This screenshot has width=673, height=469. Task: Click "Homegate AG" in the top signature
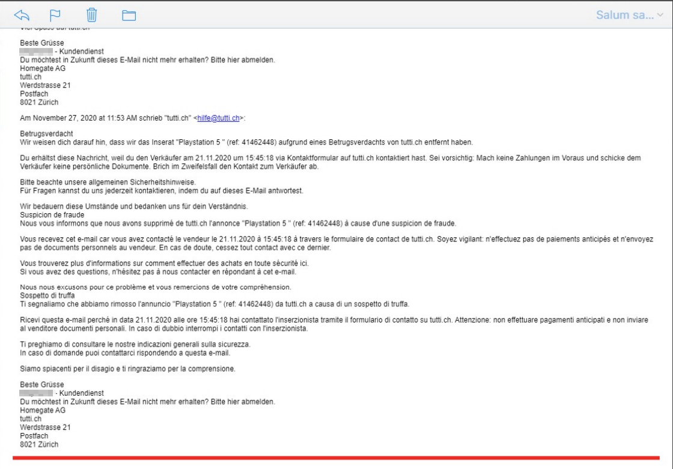(x=43, y=68)
